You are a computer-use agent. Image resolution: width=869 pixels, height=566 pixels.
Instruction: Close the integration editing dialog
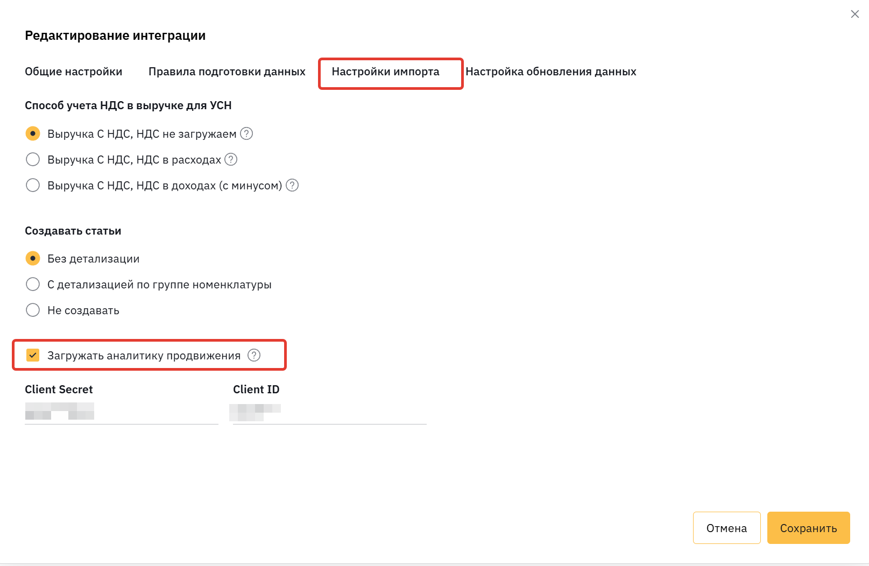(x=855, y=14)
